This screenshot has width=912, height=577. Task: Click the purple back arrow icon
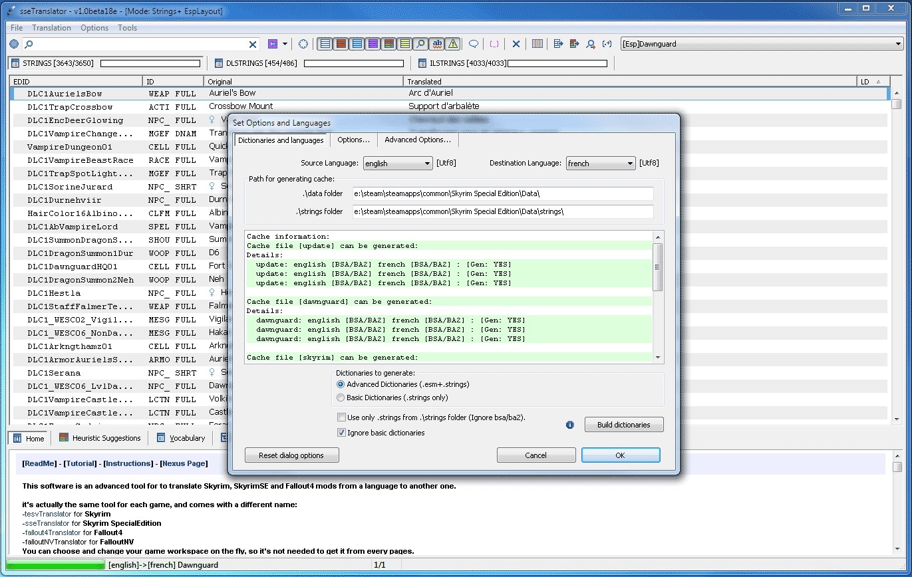(x=273, y=44)
